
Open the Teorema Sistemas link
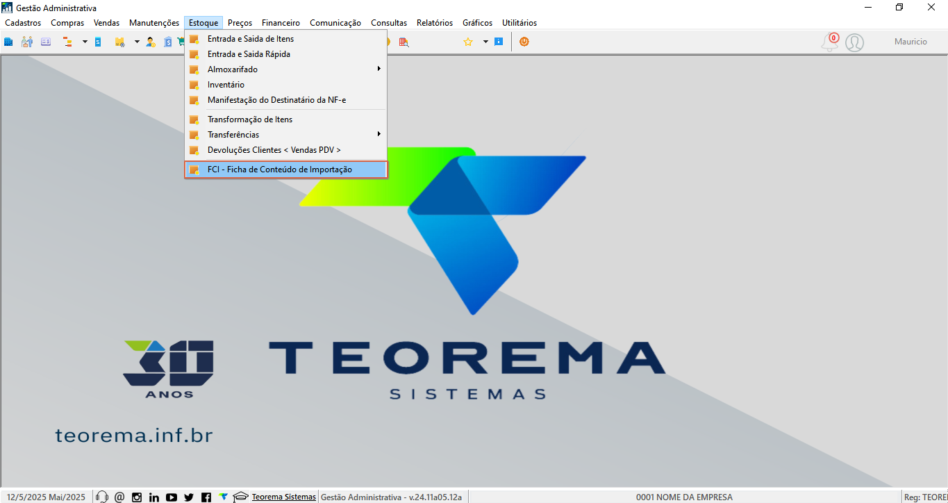coord(283,497)
